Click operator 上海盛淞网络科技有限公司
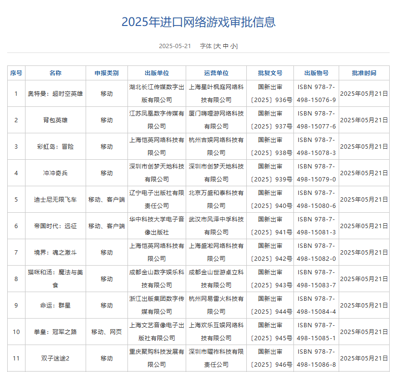The image size is (394, 372). 216,252
